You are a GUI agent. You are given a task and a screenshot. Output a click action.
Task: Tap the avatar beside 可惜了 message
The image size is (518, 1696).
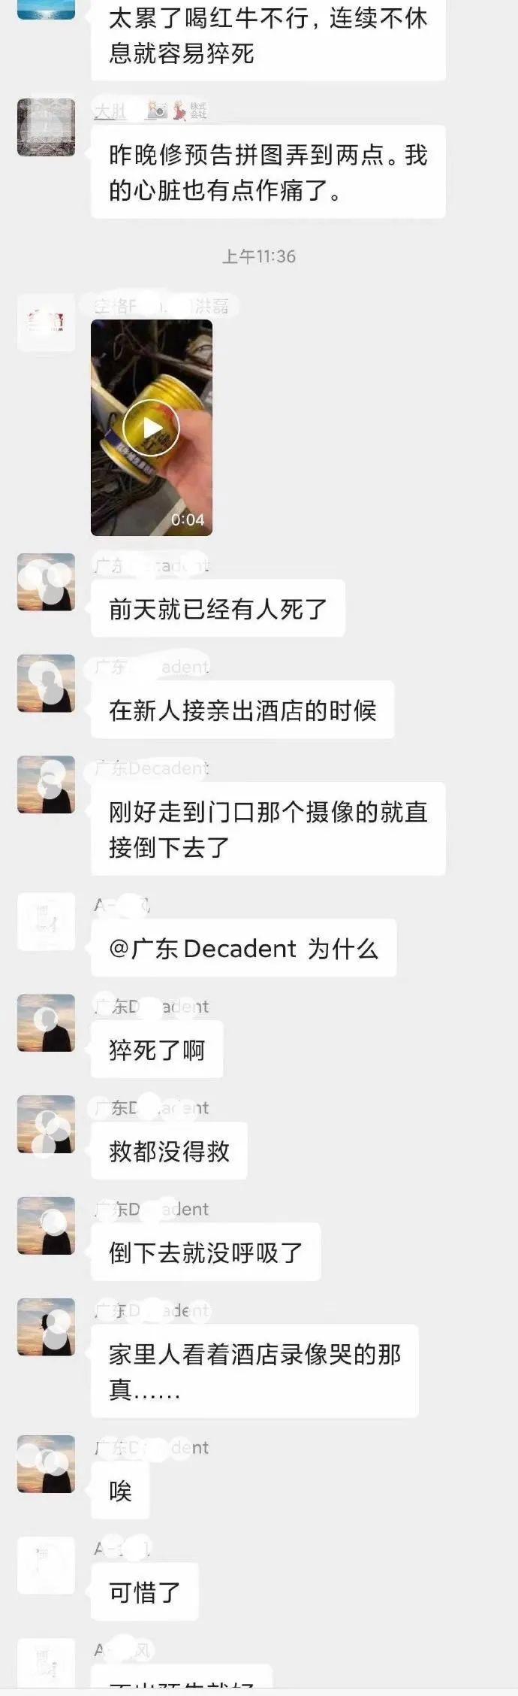point(46,1566)
